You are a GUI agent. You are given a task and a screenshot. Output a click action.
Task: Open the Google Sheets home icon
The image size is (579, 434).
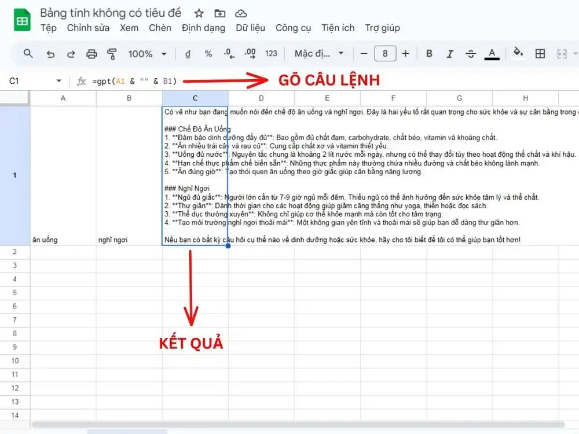coord(22,20)
